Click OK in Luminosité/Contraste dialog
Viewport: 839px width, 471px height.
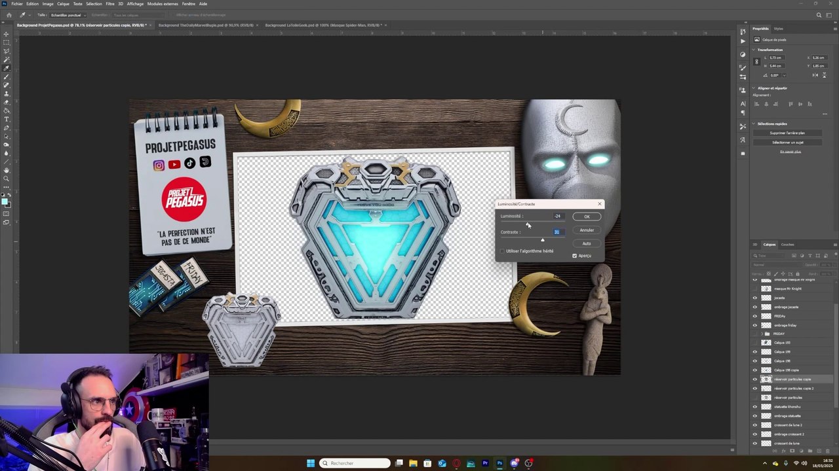(587, 217)
